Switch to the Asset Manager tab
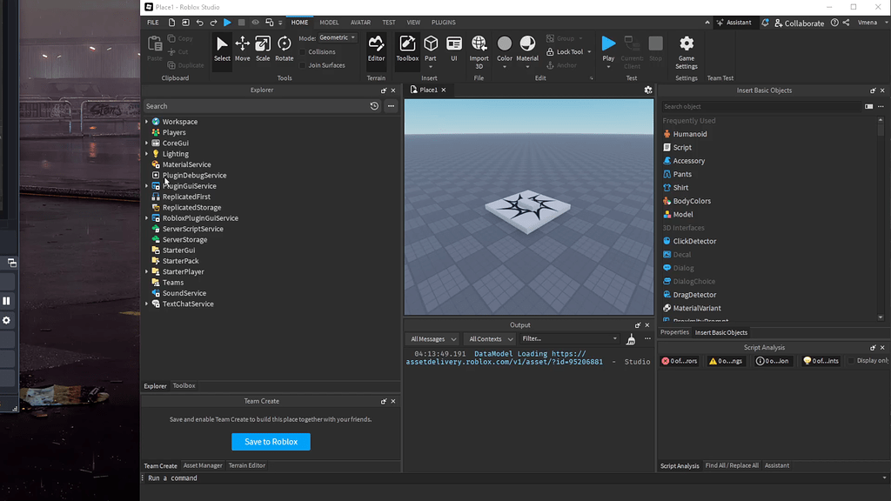 pos(203,465)
